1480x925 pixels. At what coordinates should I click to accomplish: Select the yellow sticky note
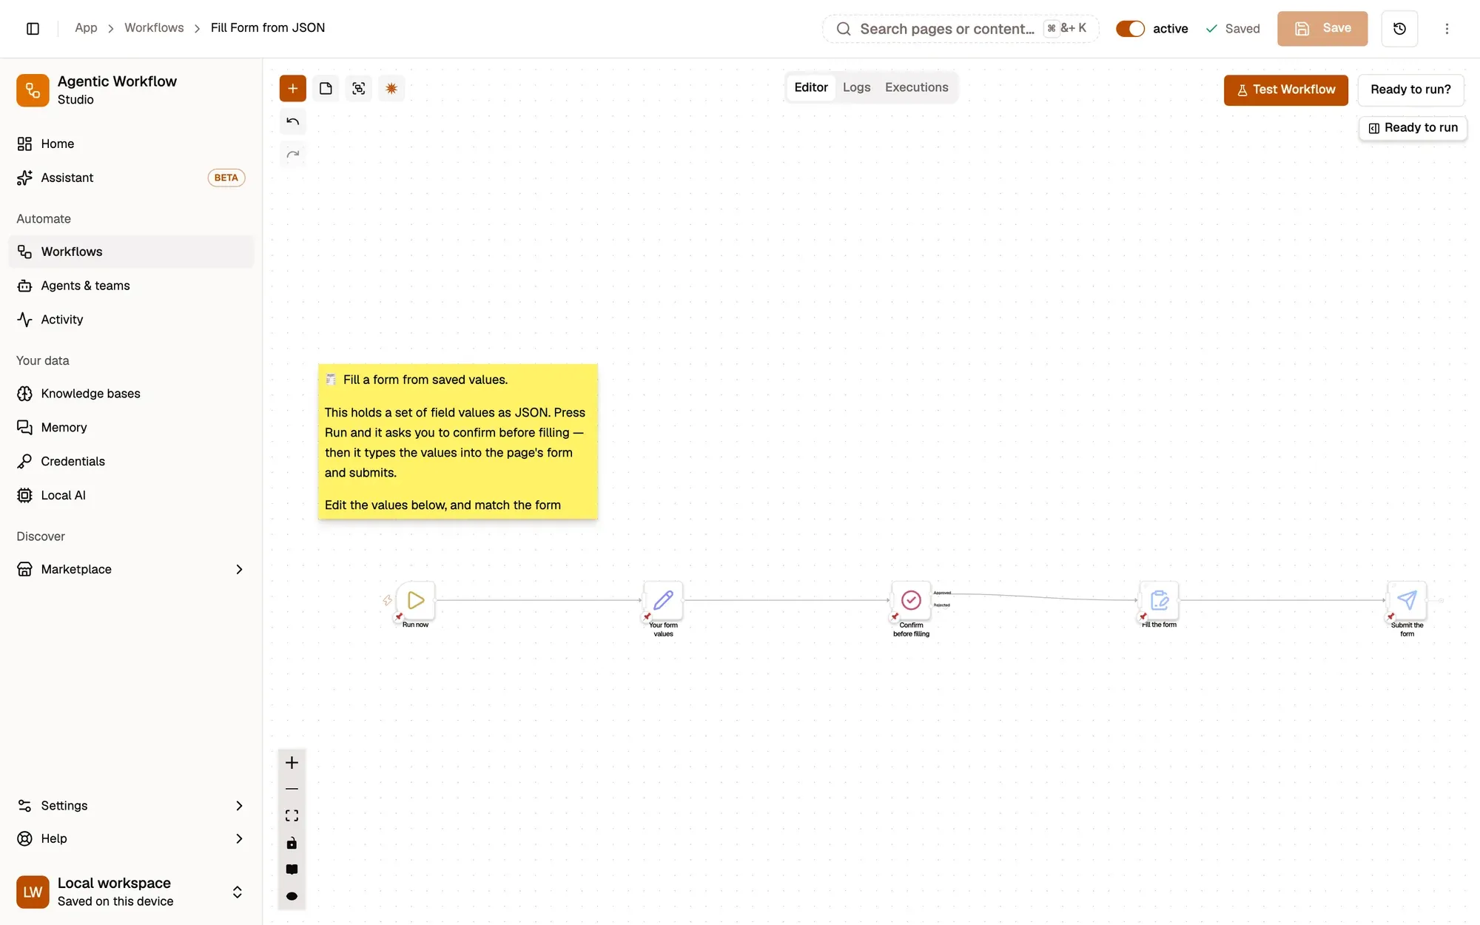tap(458, 441)
